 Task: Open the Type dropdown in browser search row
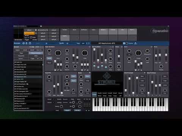pos(33,59)
